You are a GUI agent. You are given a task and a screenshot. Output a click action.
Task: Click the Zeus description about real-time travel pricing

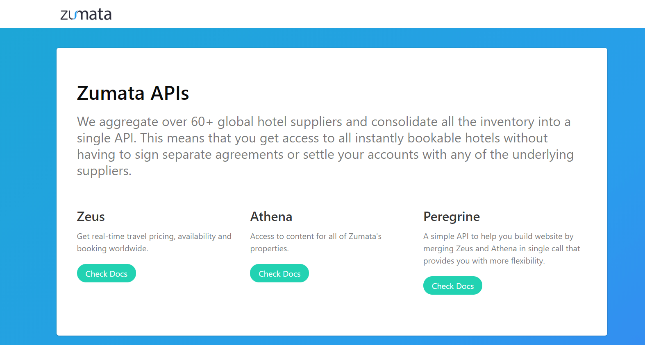point(154,242)
